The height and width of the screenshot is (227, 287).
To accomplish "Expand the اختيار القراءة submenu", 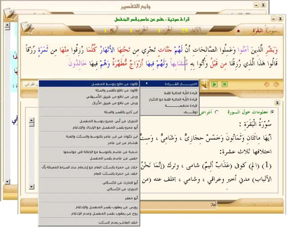I will [x=170, y=84].
